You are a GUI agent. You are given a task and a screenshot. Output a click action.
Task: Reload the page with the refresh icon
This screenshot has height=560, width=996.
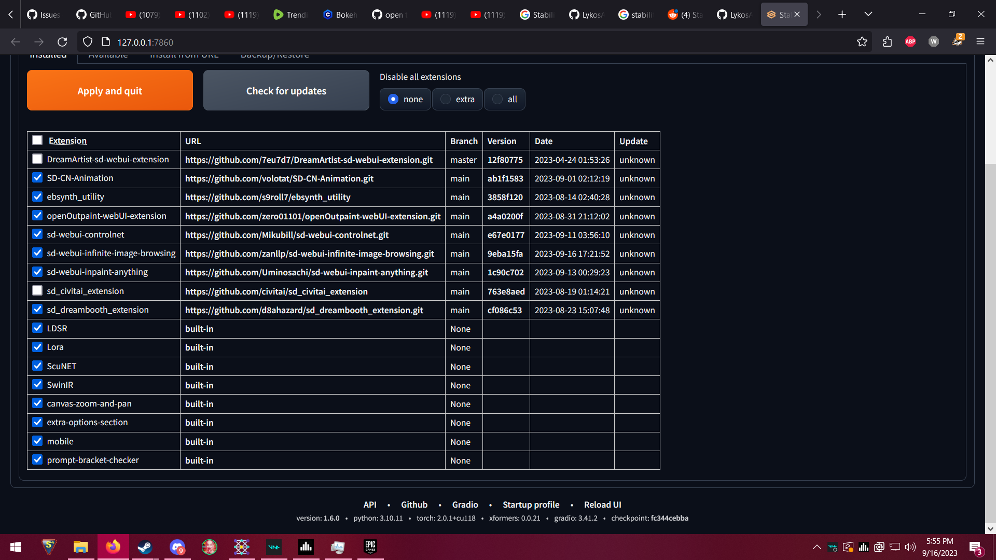(62, 41)
